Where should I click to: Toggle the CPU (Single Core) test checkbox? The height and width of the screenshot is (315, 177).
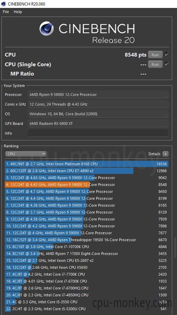pyautogui.click(x=166, y=64)
